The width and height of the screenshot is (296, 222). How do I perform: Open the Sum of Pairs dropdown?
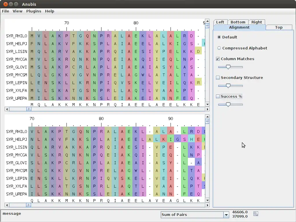[226, 215]
